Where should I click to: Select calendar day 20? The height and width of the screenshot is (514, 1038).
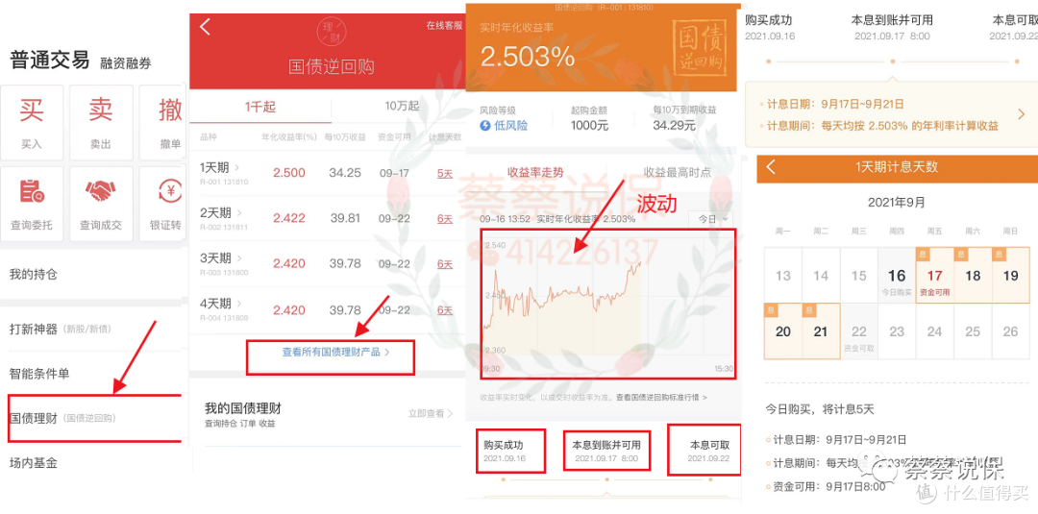pyautogui.click(x=783, y=331)
